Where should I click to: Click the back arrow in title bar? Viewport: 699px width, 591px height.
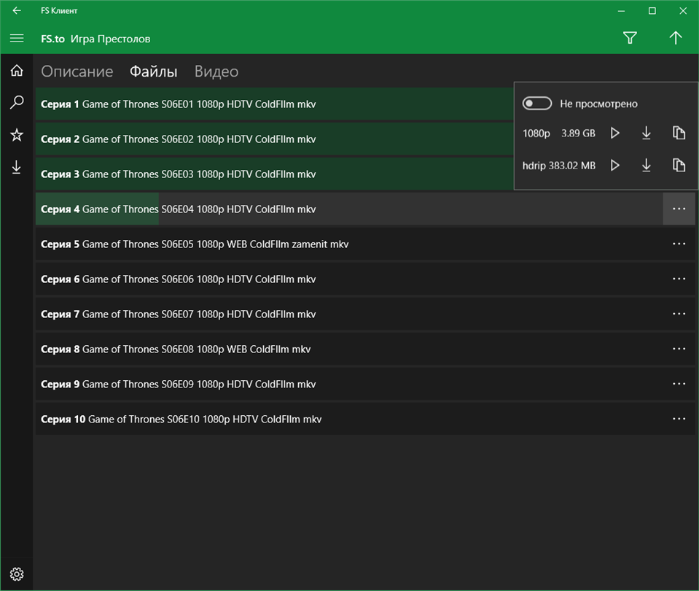click(x=17, y=11)
